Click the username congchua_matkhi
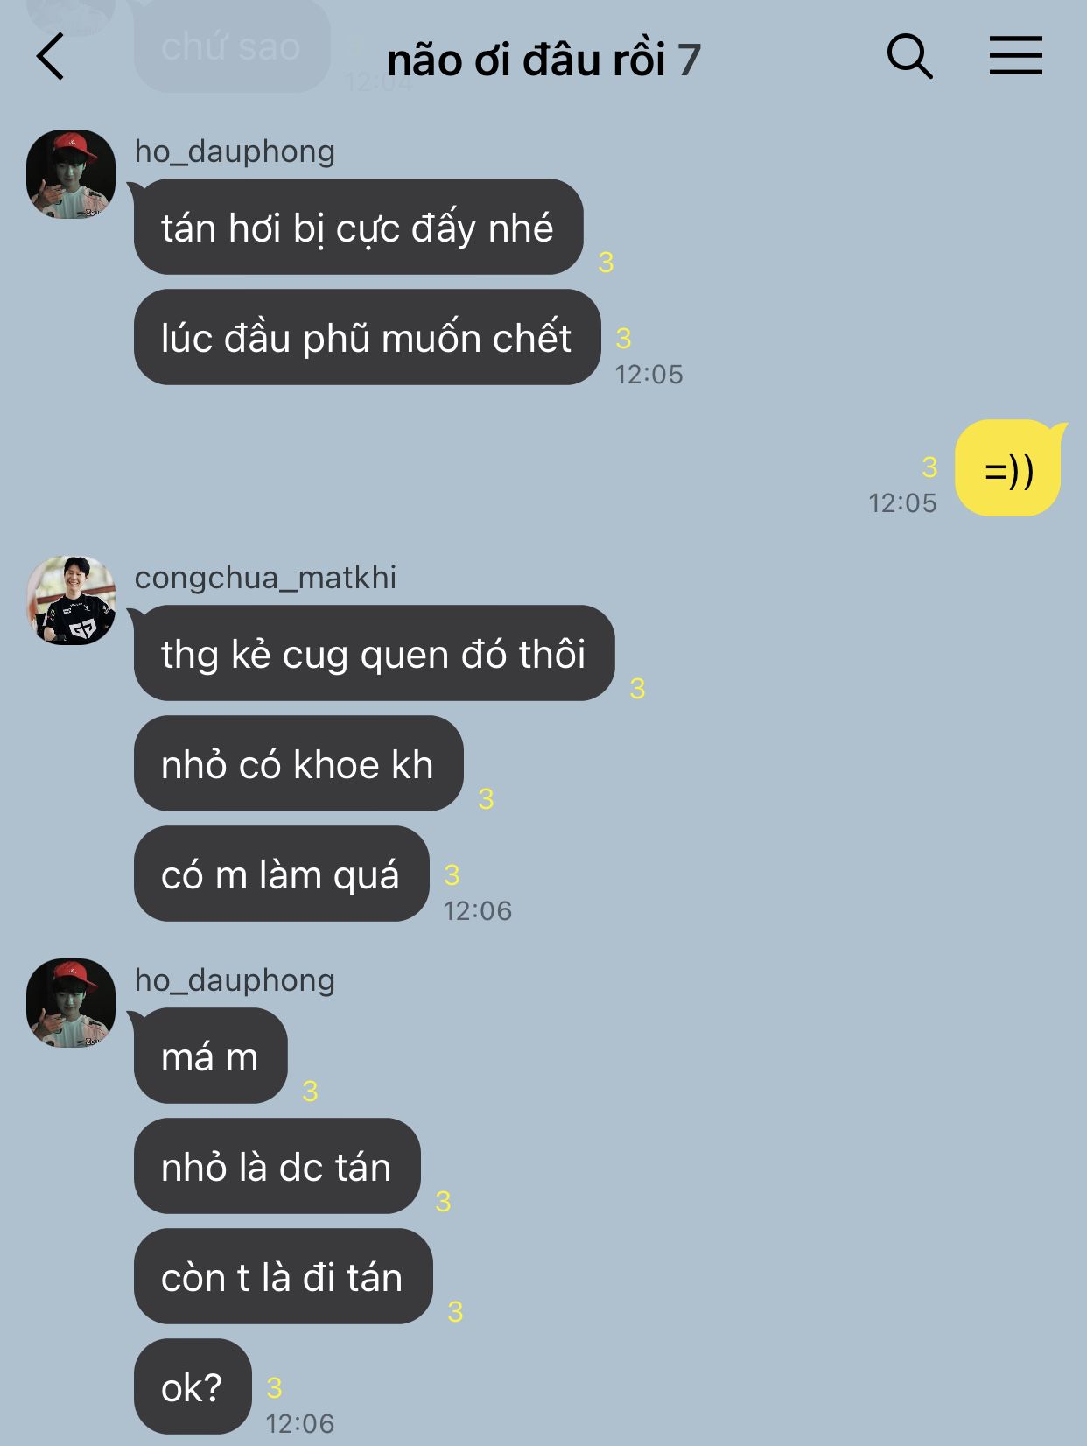 (x=265, y=578)
